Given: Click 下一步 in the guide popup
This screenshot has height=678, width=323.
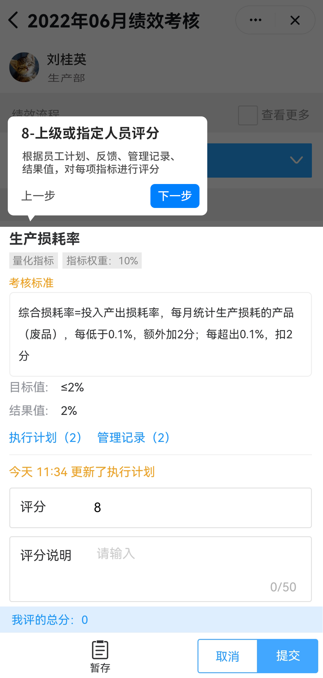Looking at the screenshot, I should click(175, 196).
